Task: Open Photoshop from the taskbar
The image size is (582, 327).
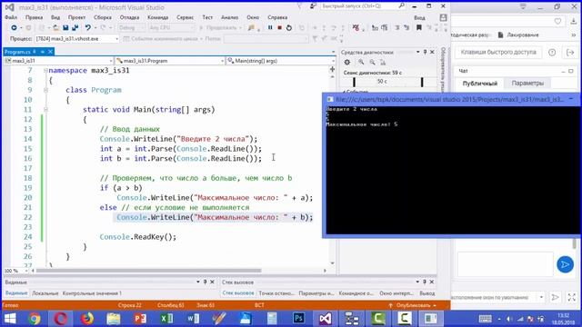Action: point(298,319)
